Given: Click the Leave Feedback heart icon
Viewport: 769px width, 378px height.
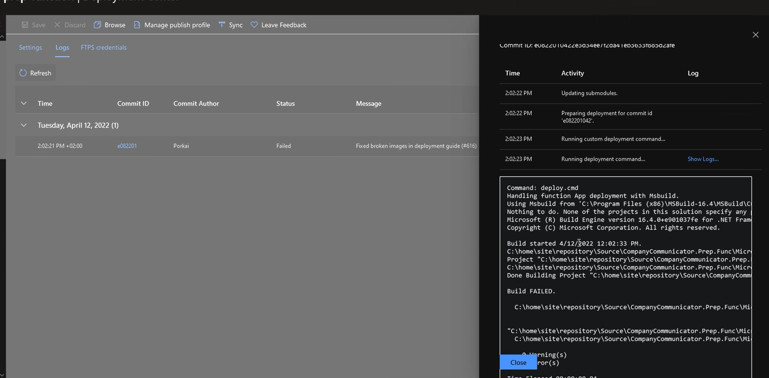Looking at the screenshot, I should point(254,25).
